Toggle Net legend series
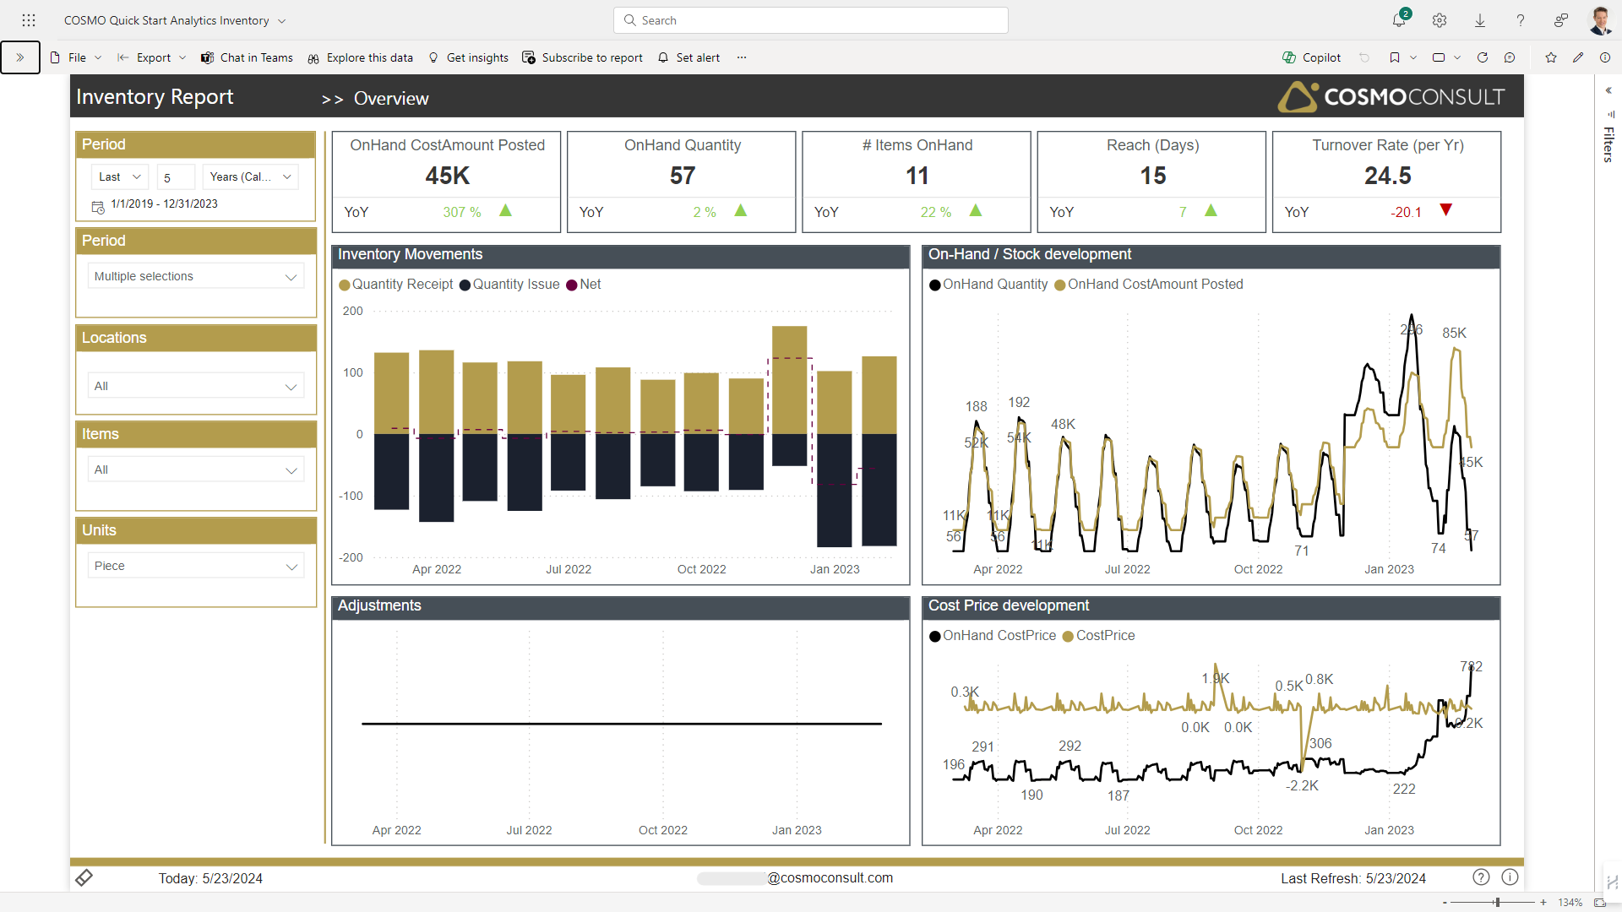Screen dimensions: 1622x912 [583, 285]
